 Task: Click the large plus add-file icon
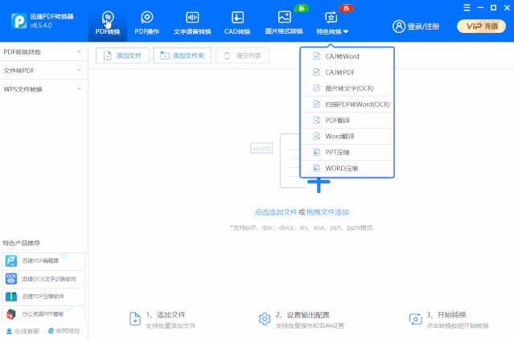click(x=319, y=186)
